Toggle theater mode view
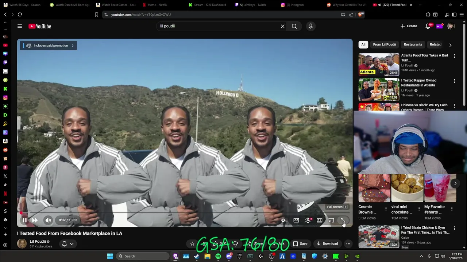 pyautogui.click(x=320, y=220)
